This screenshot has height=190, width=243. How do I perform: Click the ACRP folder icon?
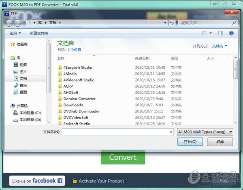click(x=60, y=86)
